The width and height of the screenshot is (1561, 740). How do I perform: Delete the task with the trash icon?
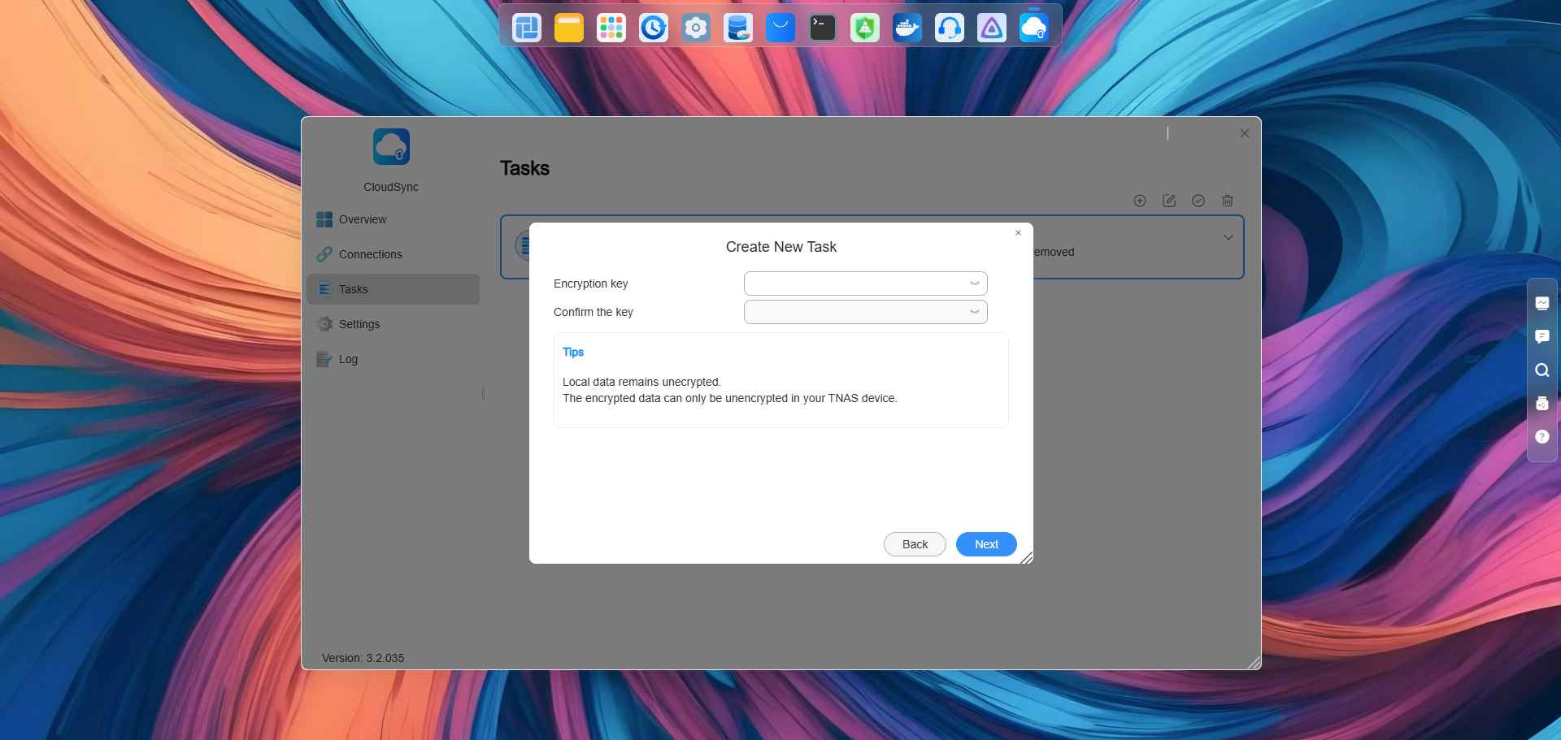(x=1227, y=200)
